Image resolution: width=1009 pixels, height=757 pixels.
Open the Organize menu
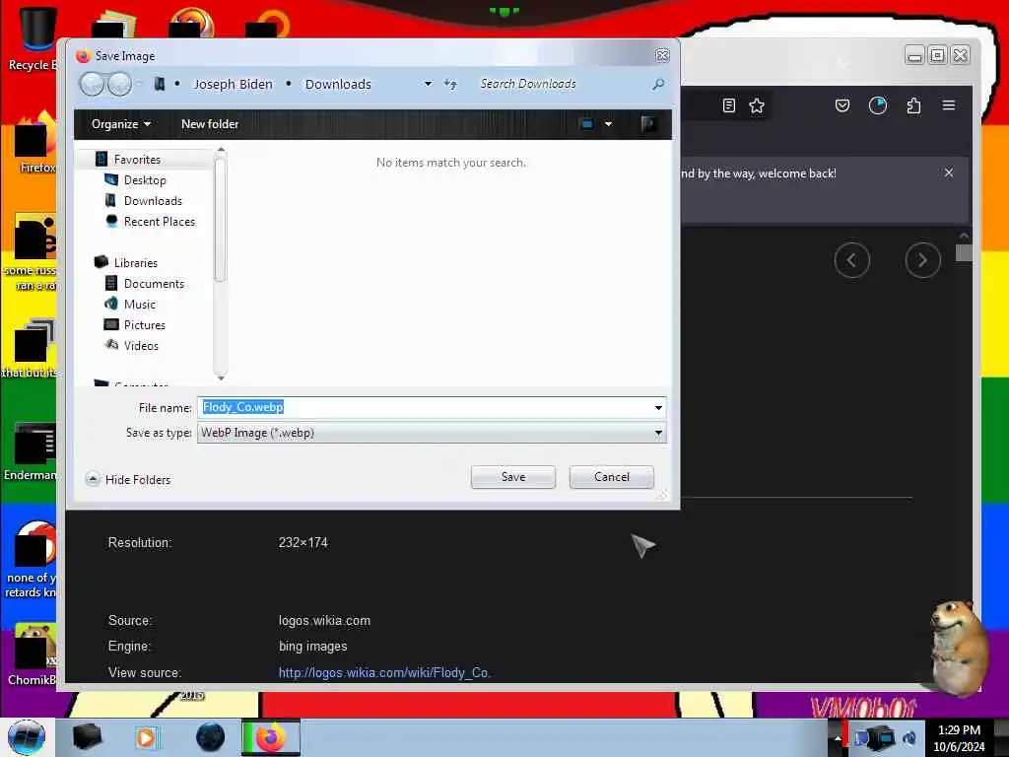click(x=121, y=124)
